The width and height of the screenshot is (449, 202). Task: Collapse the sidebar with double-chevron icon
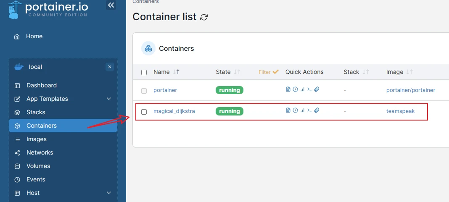(x=111, y=5)
